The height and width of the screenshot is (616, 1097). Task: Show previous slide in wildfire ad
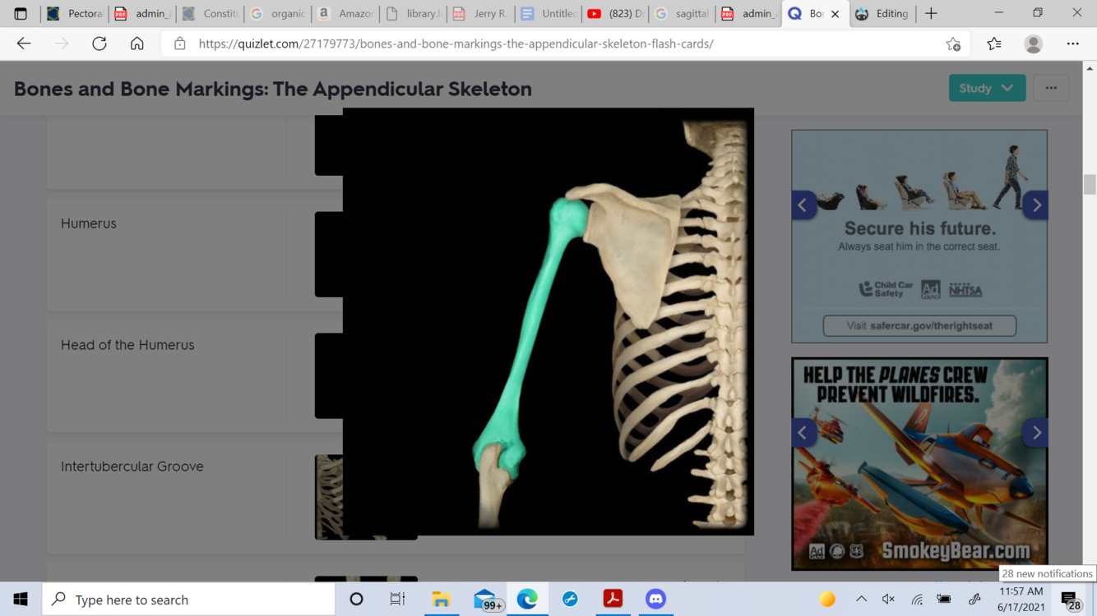(x=803, y=433)
